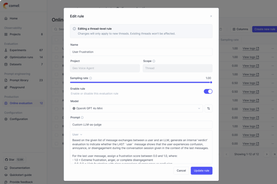Click the Sampling rate slider handle
The height and width of the screenshot is (184, 277).
point(211,82)
